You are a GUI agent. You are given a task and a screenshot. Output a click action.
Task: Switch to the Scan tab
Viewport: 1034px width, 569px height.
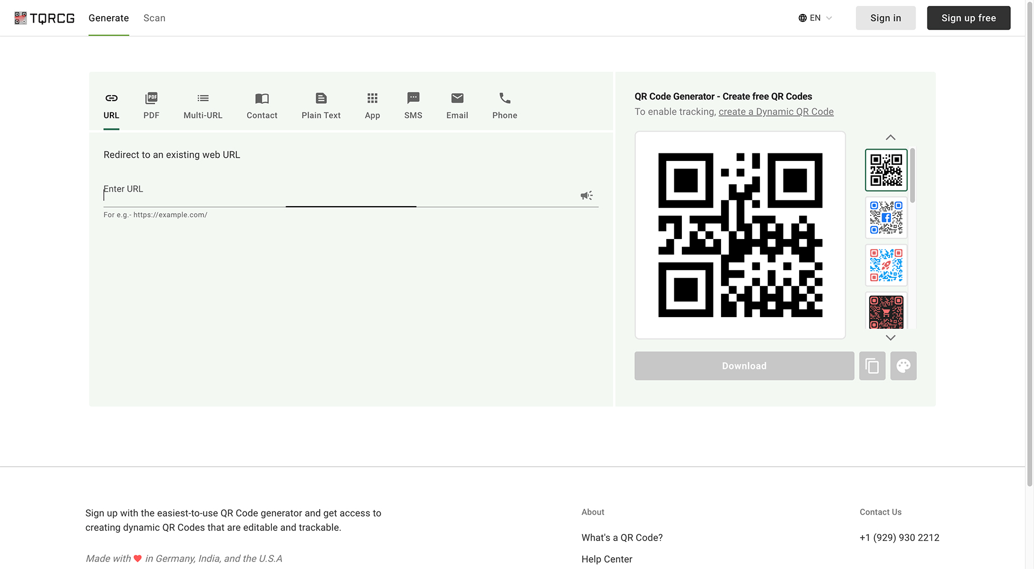point(155,18)
